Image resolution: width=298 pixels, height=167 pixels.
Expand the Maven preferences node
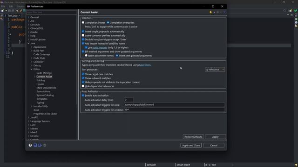pos(28,128)
